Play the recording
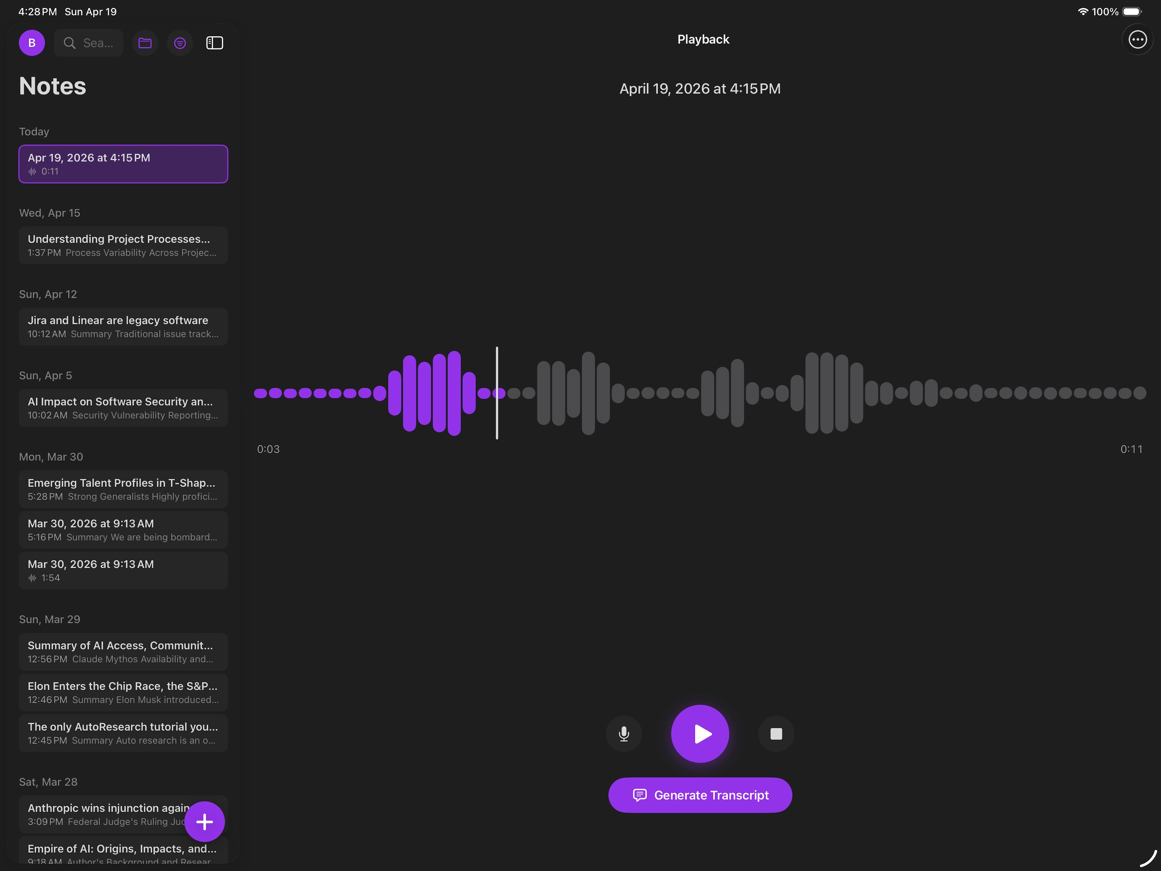Viewport: 1161px width, 871px height. point(700,733)
